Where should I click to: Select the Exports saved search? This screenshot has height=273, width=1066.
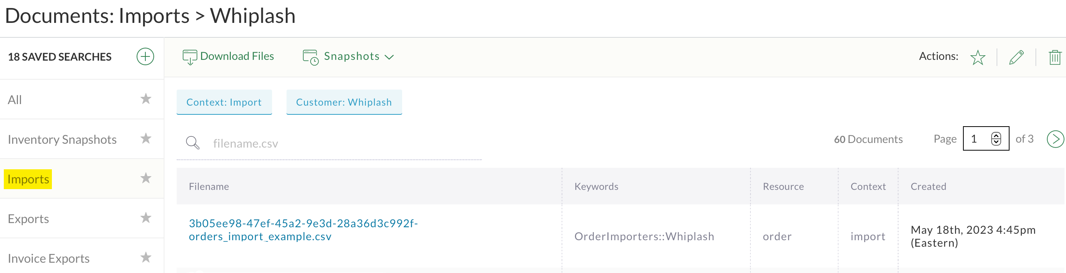tap(28, 219)
